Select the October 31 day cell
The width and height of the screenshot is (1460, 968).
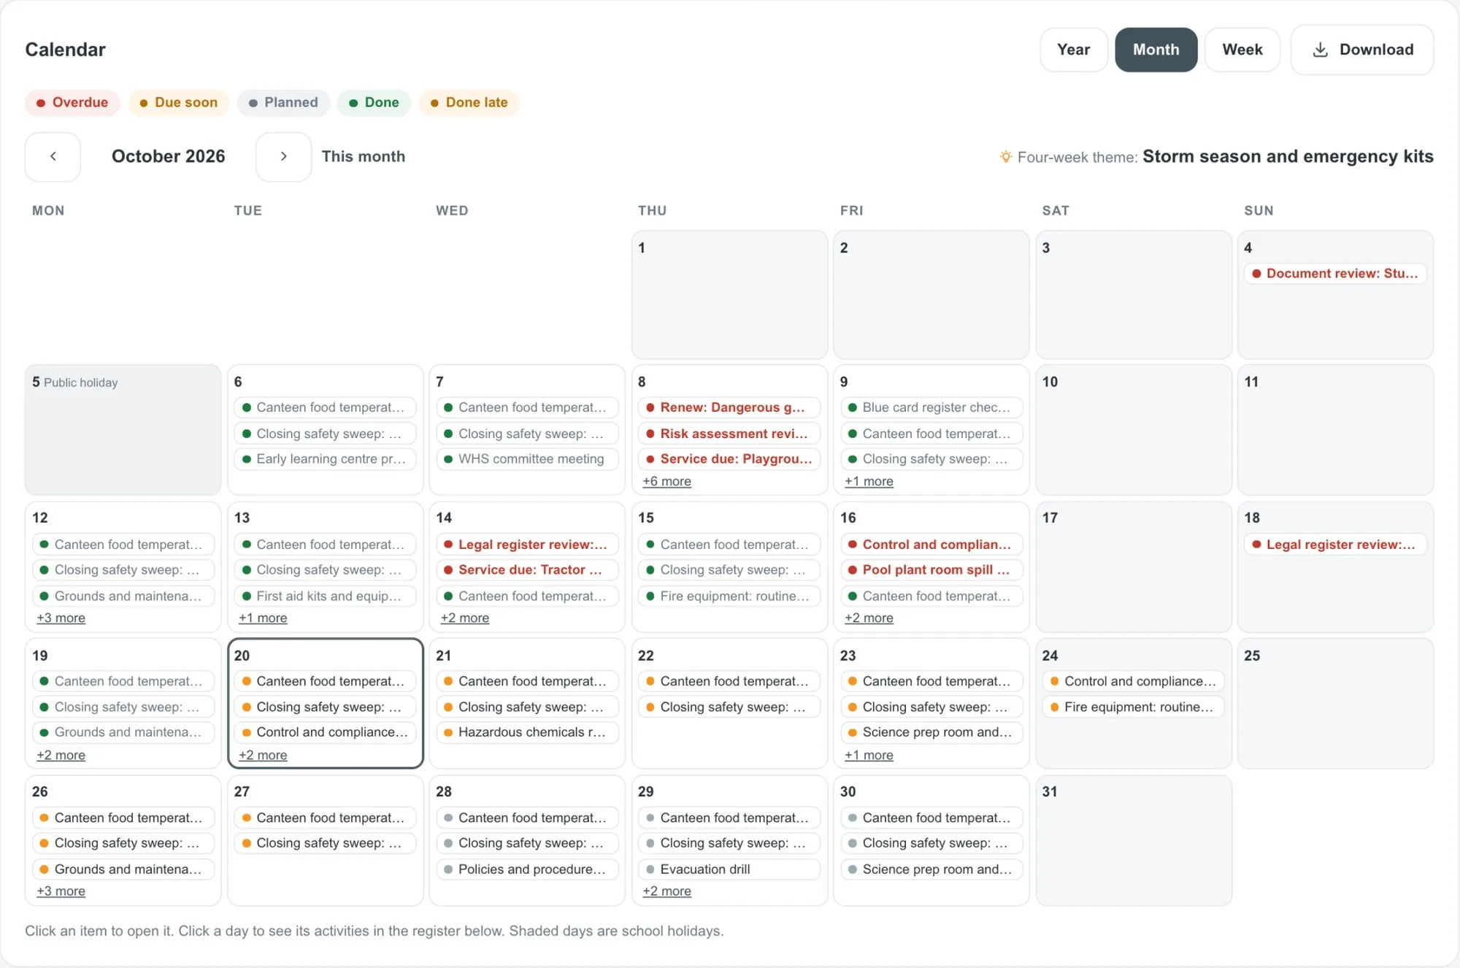click(x=1134, y=840)
